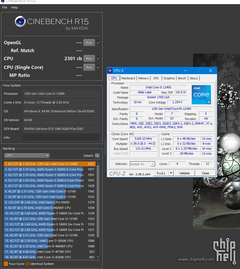
Task: Click the Cinebench logo sphere icon
Action: 20,21
